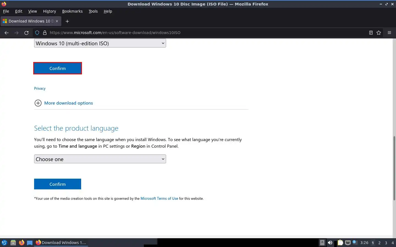
Task: Open the Help menu
Action: point(108,11)
